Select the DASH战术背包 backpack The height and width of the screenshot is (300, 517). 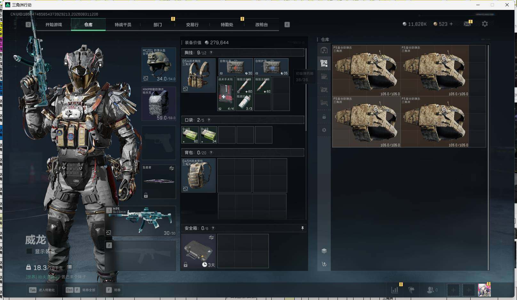pos(198,175)
